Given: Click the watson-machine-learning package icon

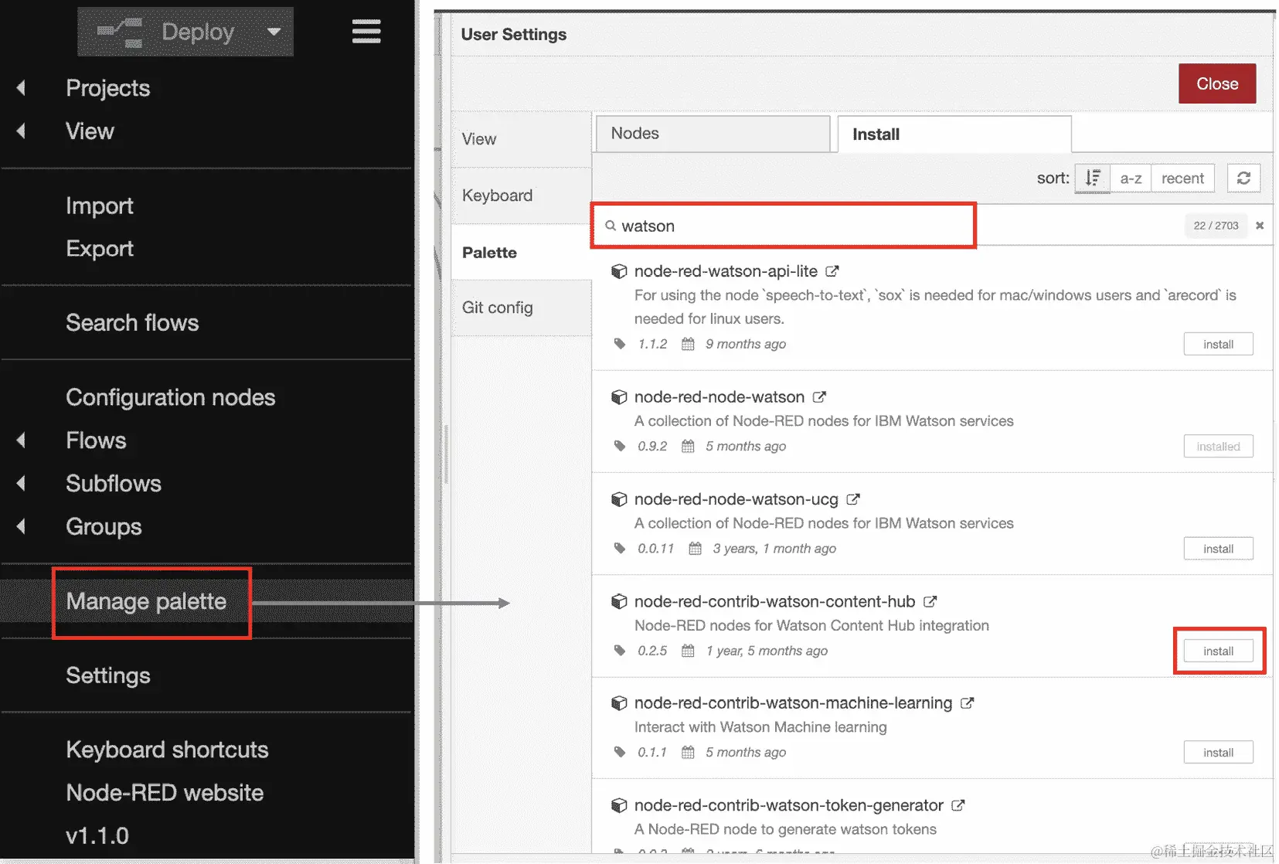Looking at the screenshot, I should (619, 703).
